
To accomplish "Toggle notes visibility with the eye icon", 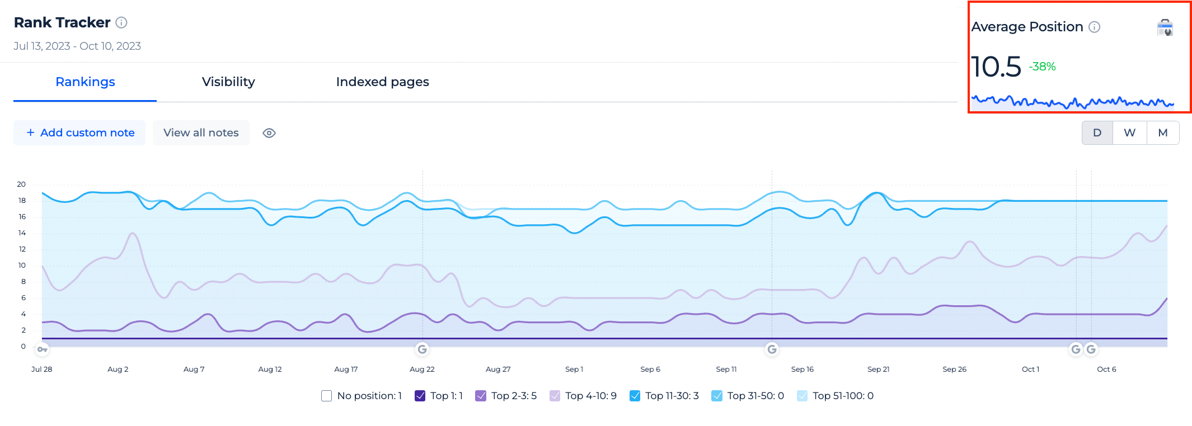I will [x=269, y=133].
